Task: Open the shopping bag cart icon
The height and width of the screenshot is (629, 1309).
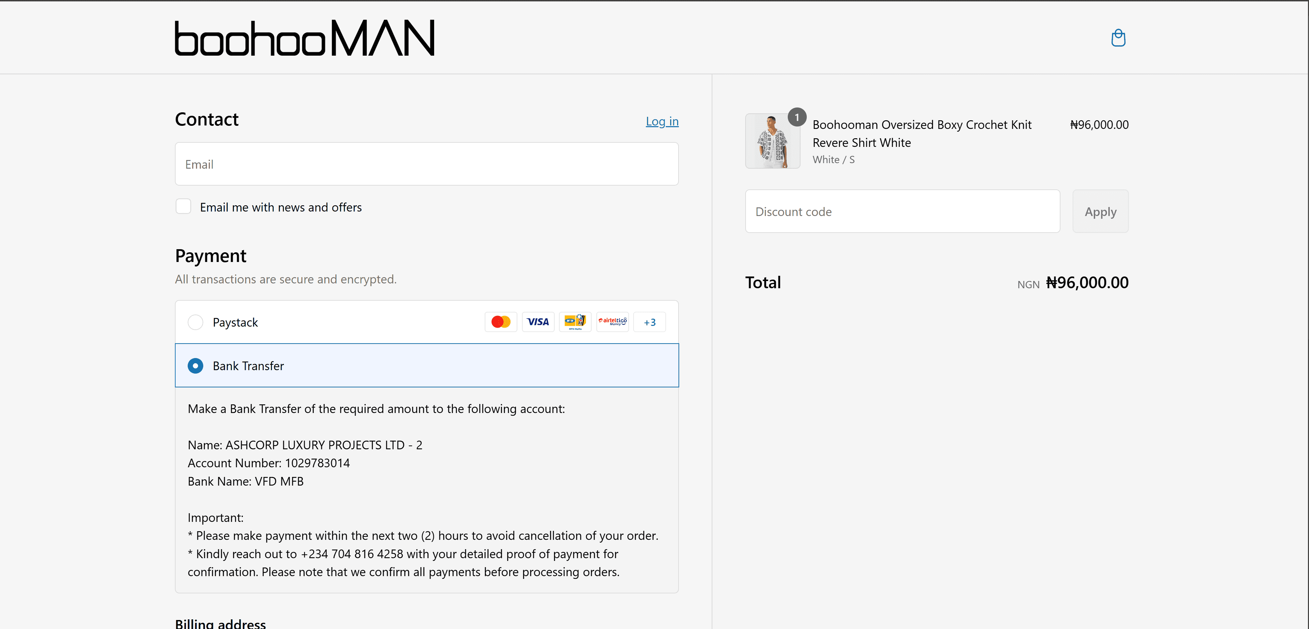Action: [x=1118, y=38]
